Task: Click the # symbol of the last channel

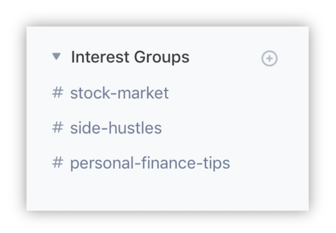Action: (x=57, y=162)
